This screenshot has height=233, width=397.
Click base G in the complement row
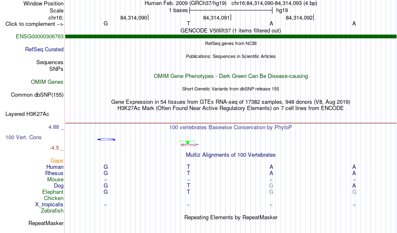point(106,23)
